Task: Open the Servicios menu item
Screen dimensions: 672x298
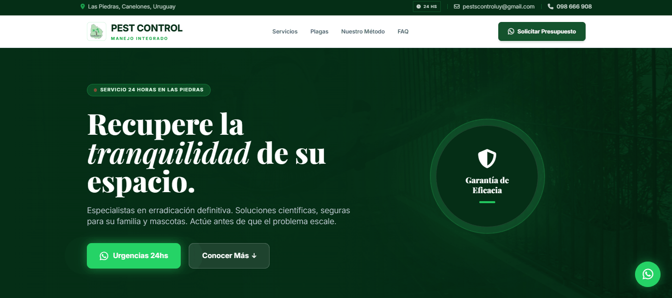Action: coord(285,31)
